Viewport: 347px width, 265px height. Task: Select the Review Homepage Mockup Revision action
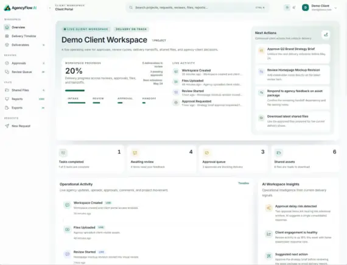pos(293,74)
